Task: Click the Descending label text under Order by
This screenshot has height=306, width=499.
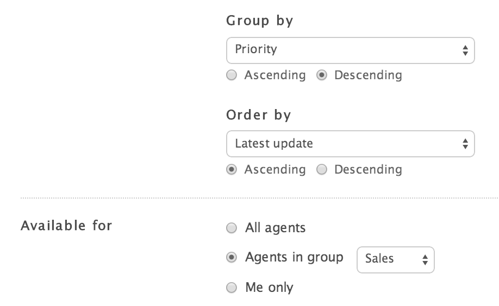Action: (x=368, y=170)
